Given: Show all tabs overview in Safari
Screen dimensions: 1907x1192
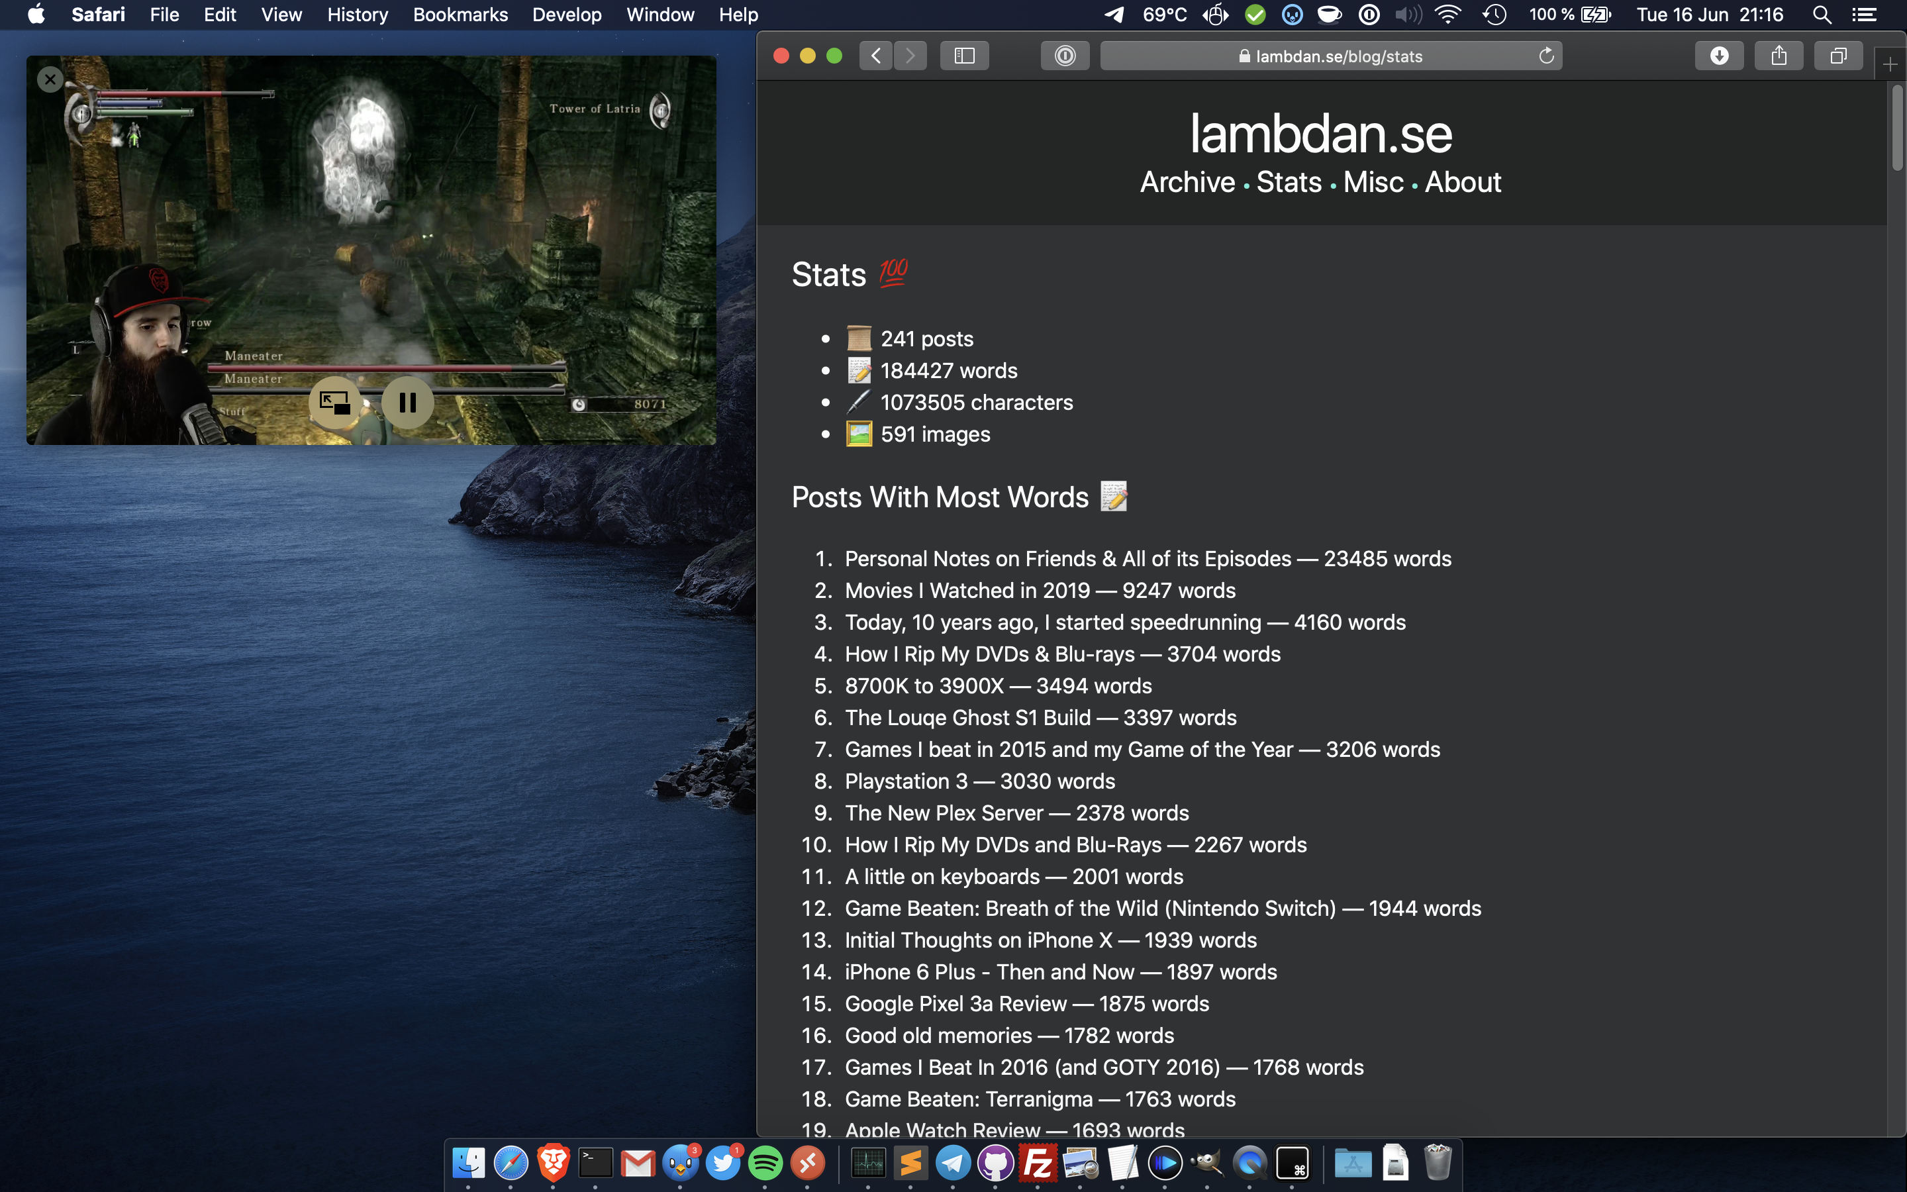Looking at the screenshot, I should click(1838, 56).
